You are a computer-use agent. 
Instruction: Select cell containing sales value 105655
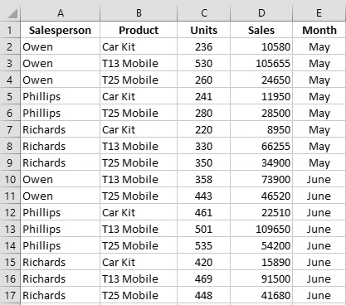point(261,63)
